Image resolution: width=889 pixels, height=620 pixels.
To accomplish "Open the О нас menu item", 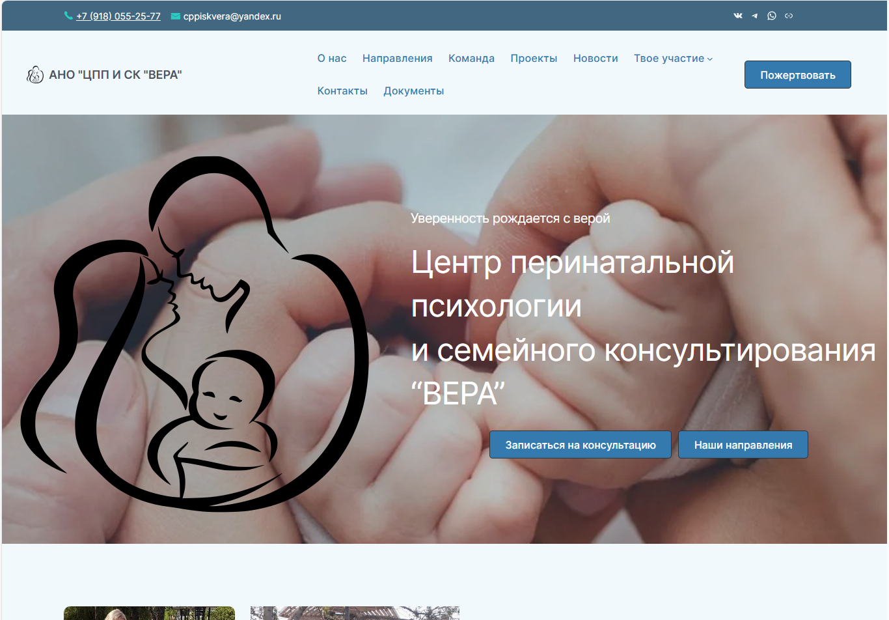I will (332, 59).
